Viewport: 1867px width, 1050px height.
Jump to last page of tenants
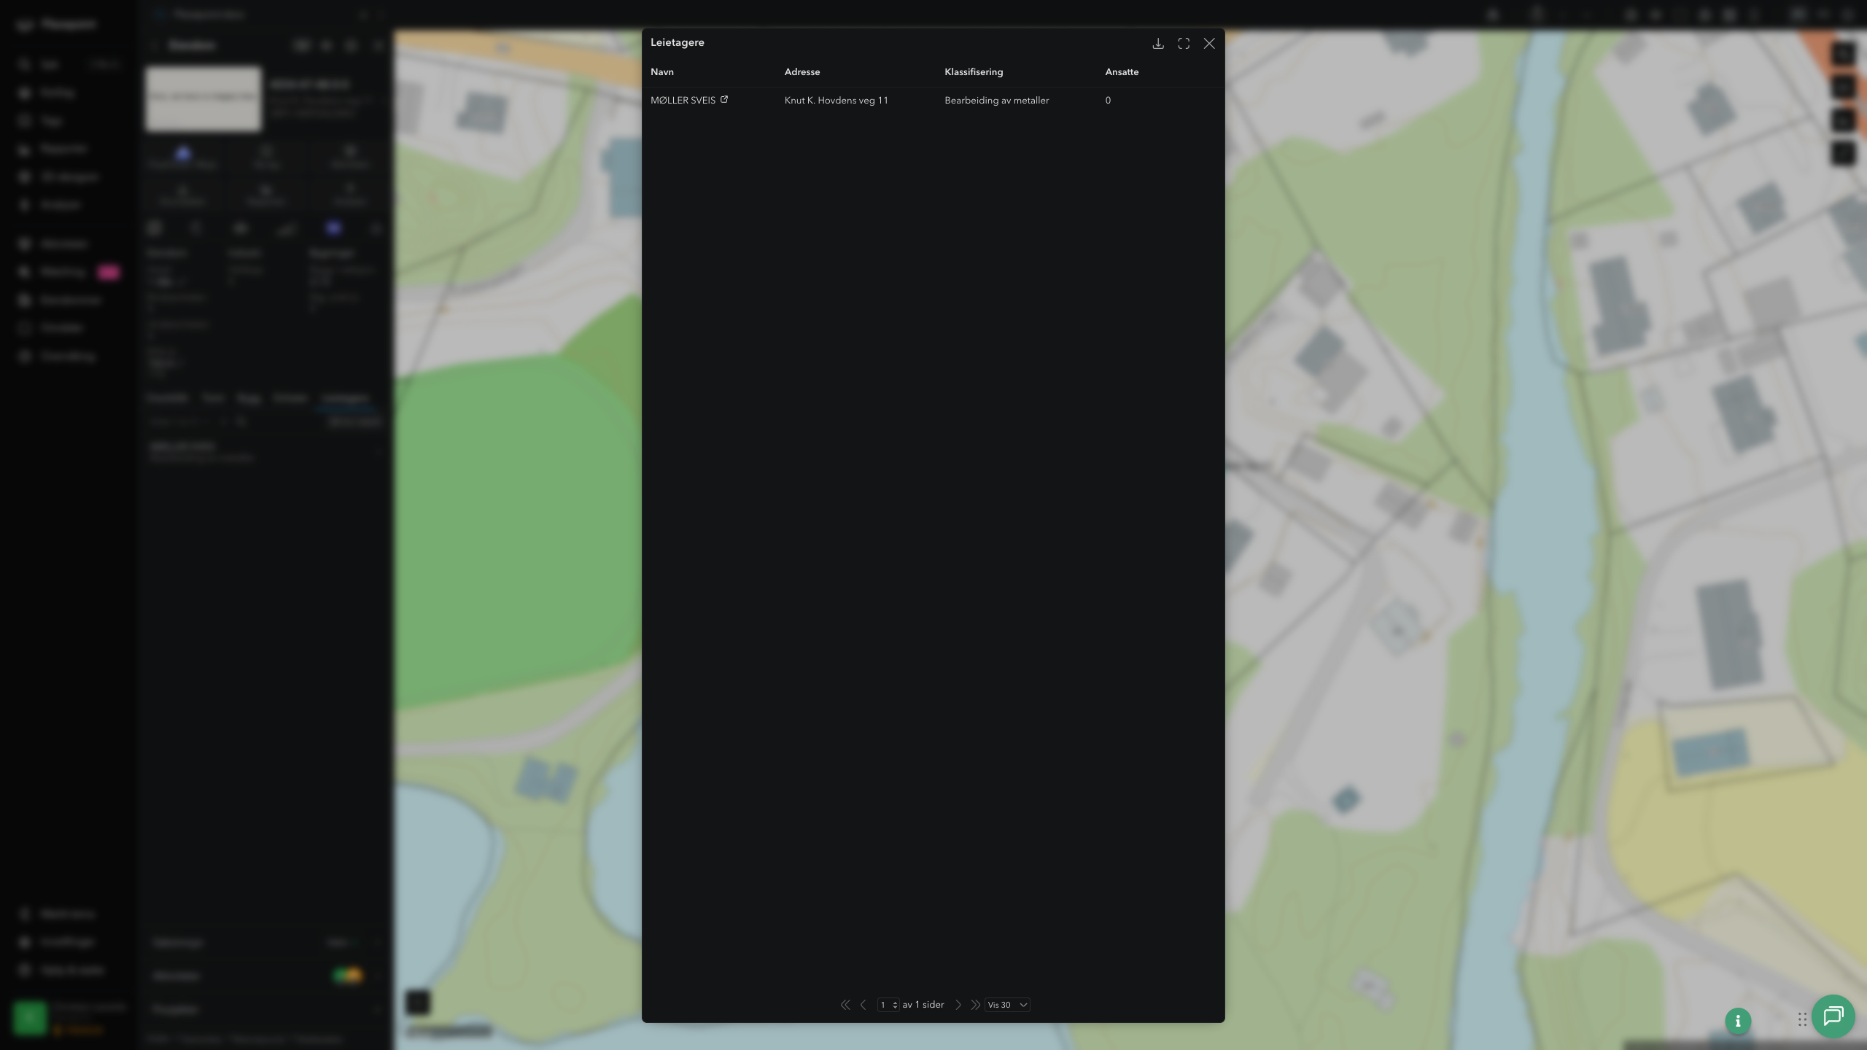[975, 1005]
